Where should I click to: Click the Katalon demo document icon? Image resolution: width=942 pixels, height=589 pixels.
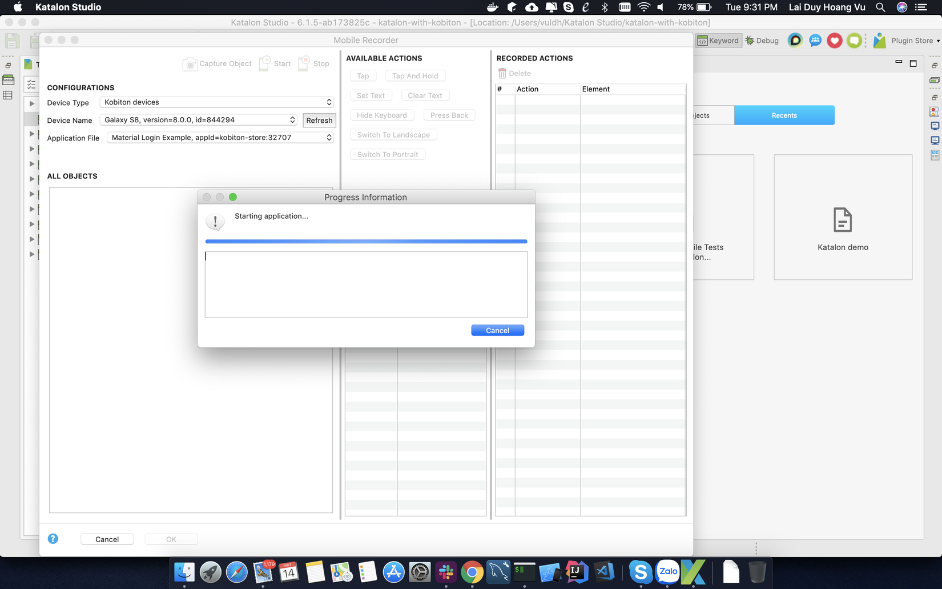pyautogui.click(x=843, y=220)
